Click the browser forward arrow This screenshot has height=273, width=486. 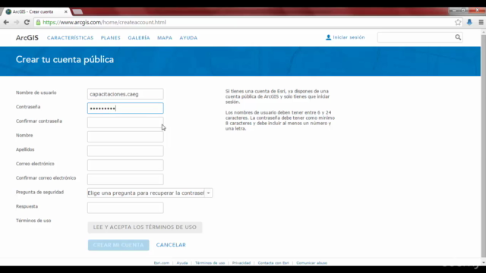(x=17, y=22)
